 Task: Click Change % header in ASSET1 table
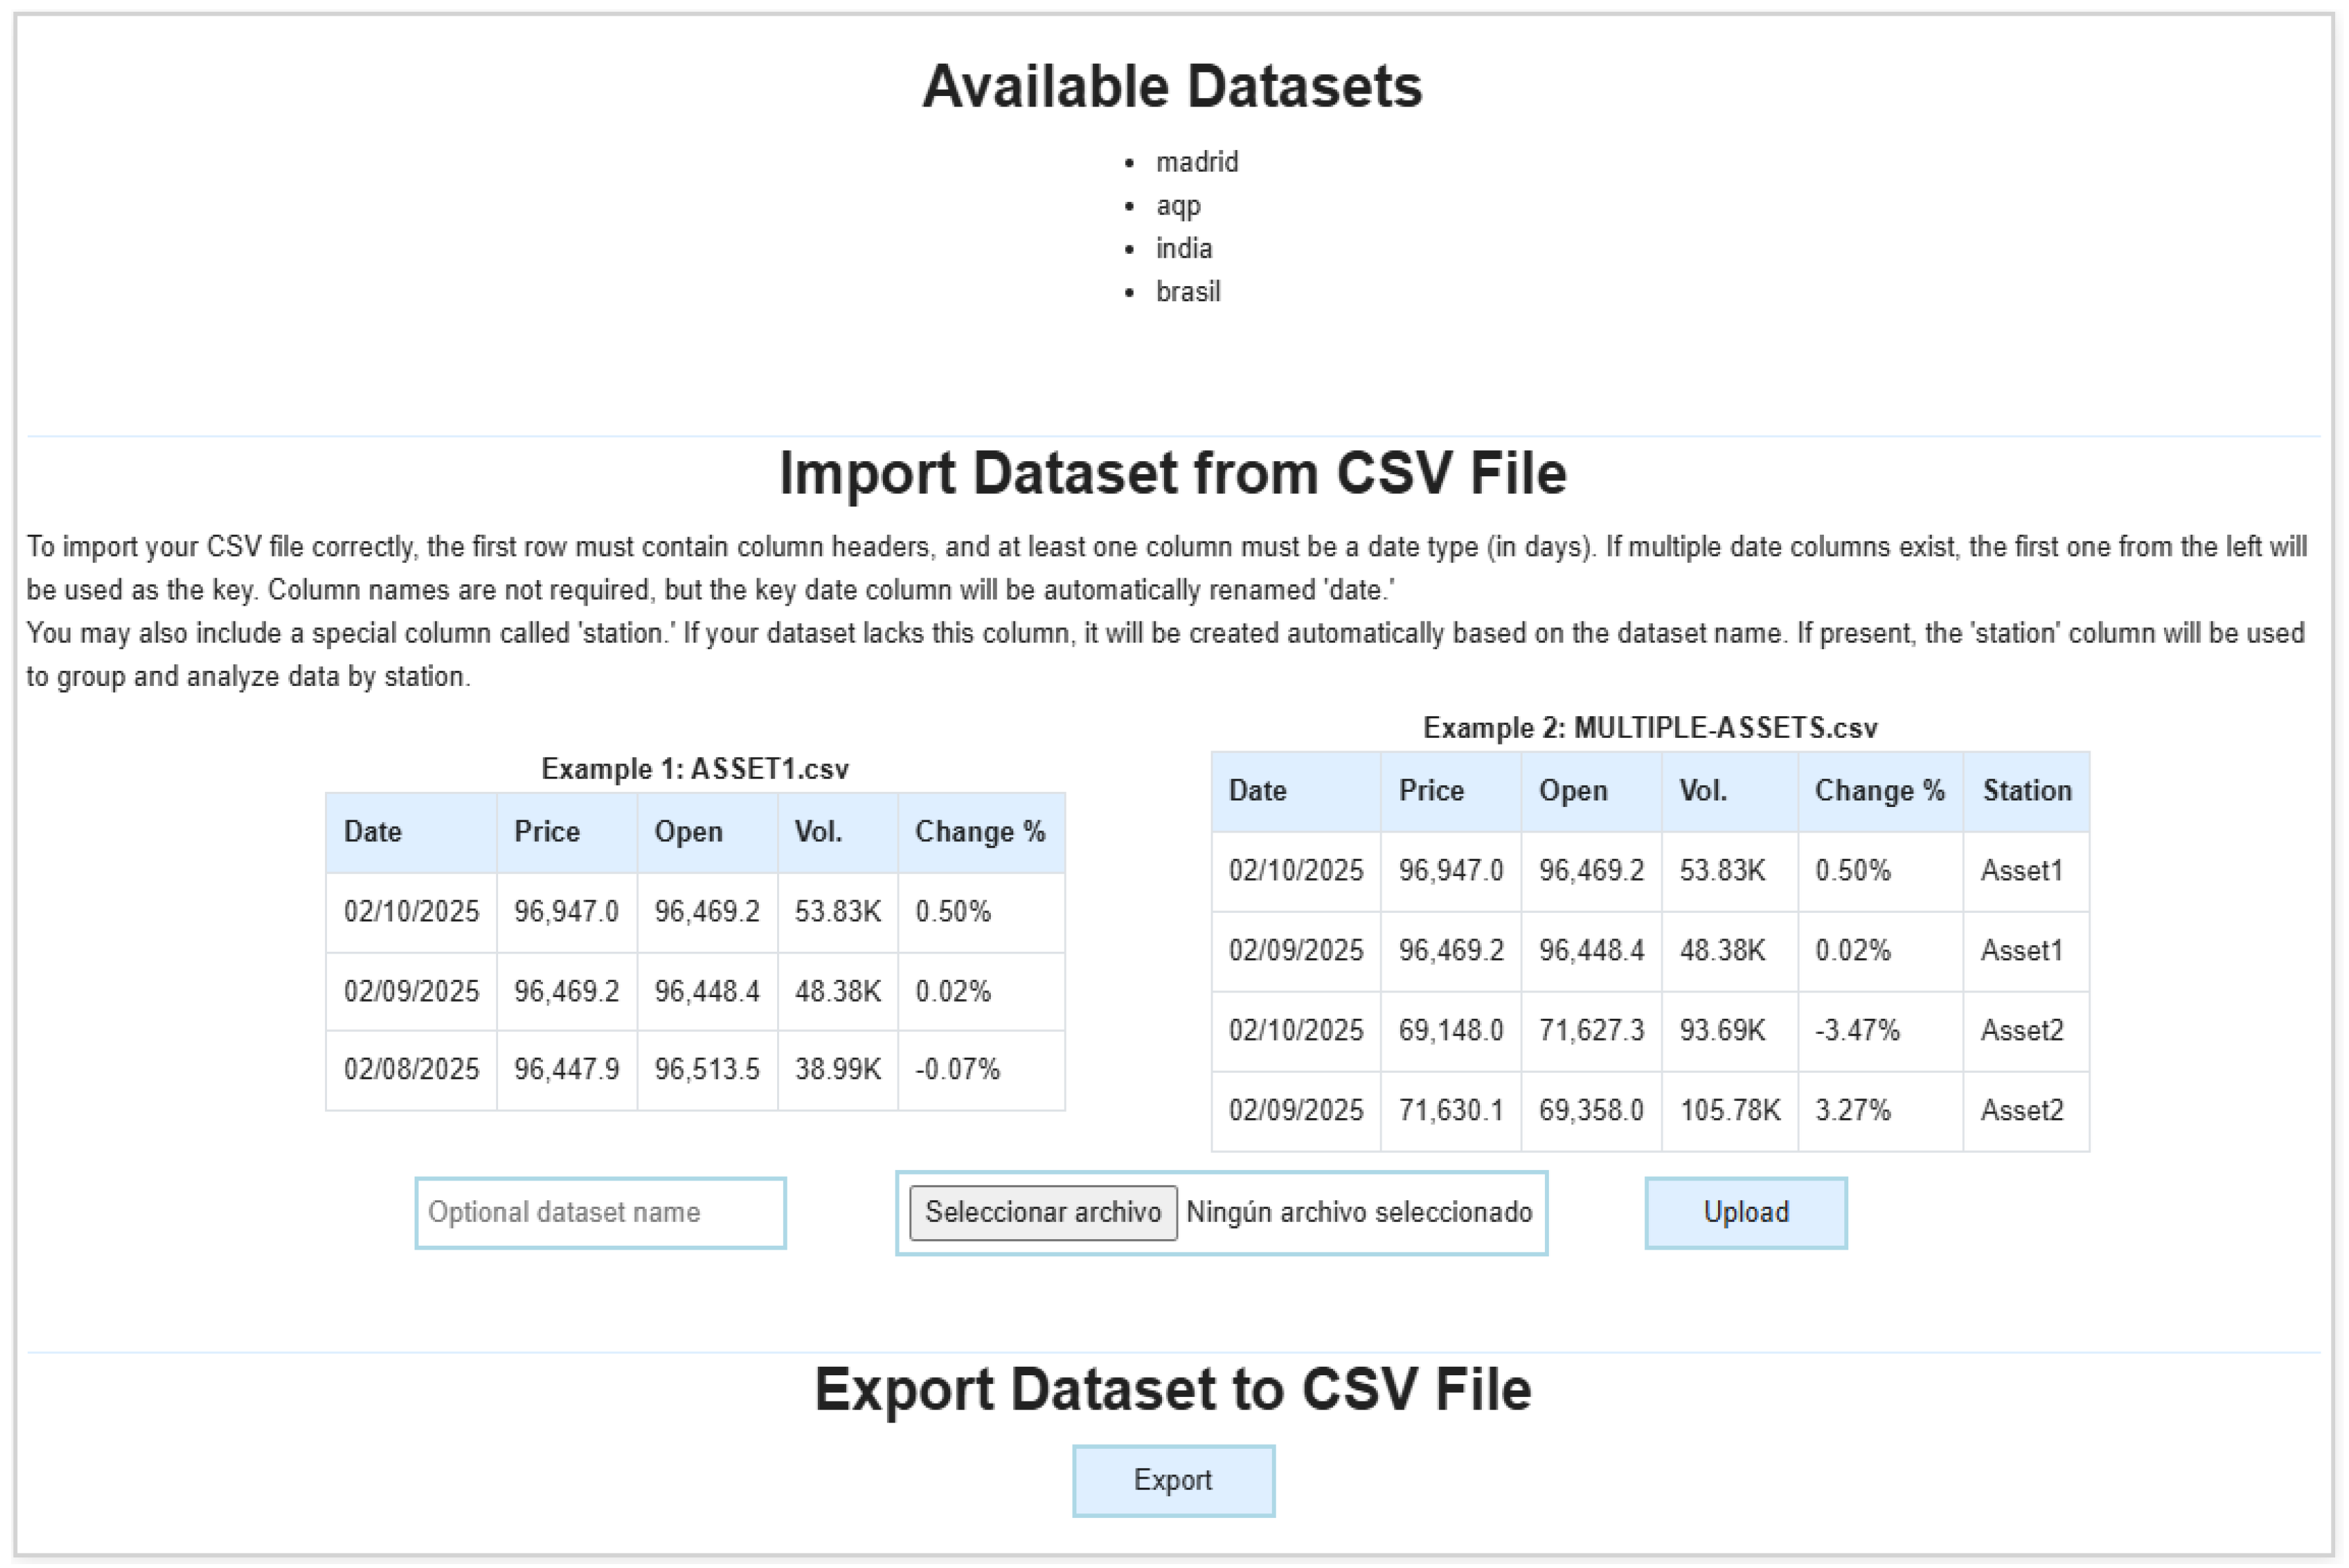[x=980, y=832]
